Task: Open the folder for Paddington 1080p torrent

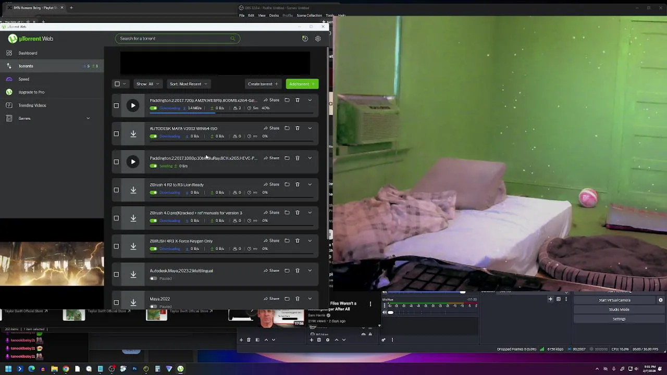Action: point(287,158)
